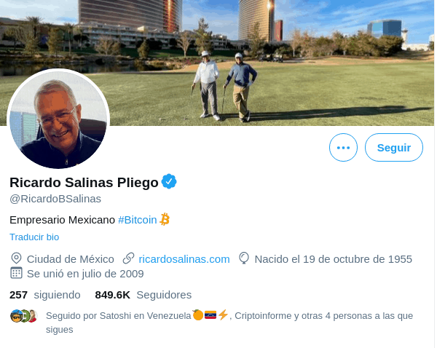Open the 257 siguiendo list
The image size is (437, 348).
(45, 295)
